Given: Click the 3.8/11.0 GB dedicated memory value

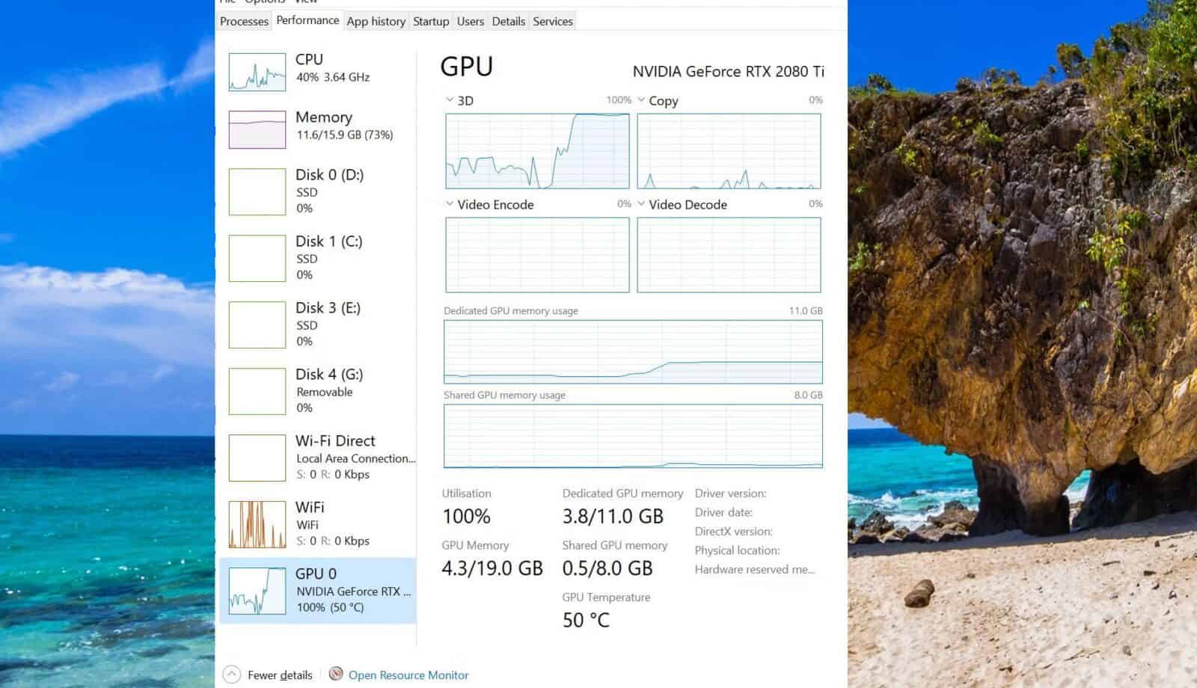Looking at the screenshot, I should coord(613,516).
